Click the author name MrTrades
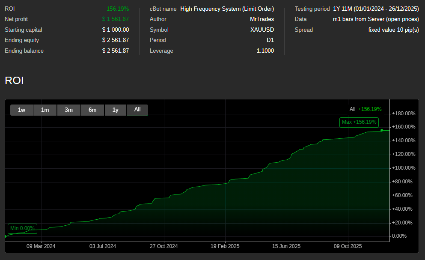The height and width of the screenshot is (260, 425). [x=262, y=19]
